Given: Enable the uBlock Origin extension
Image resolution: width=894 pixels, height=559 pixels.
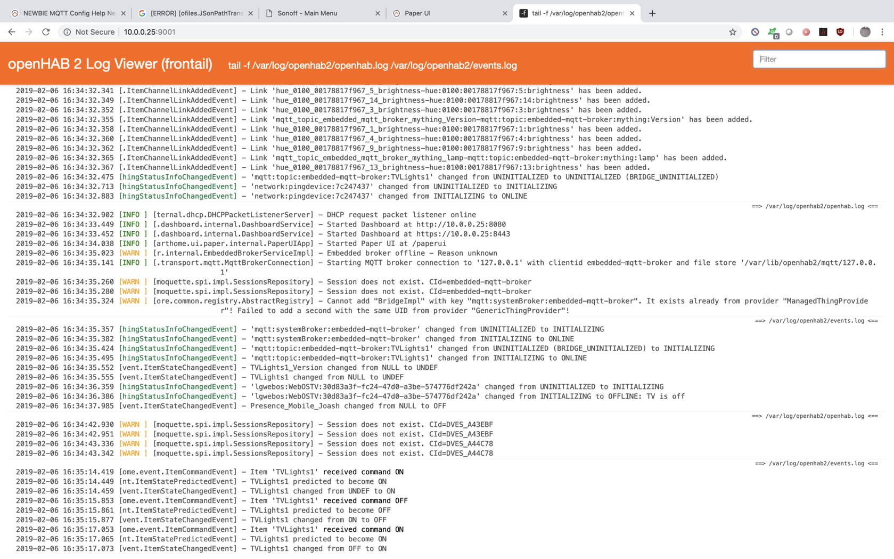Looking at the screenshot, I should tap(840, 32).
